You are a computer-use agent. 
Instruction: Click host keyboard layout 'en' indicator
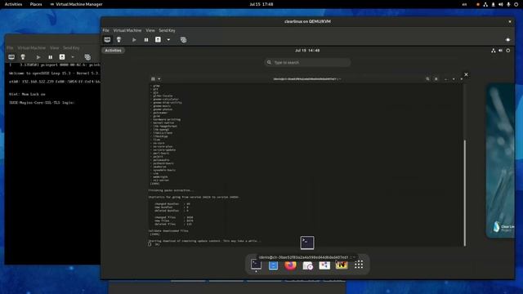[464, 4]
